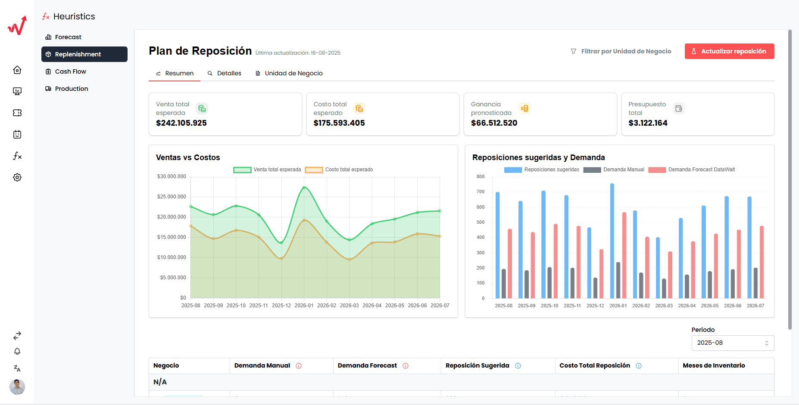The height and width of the screenshot is (405, 799).
Task: Open the calendar icon in the sidebar
Action: pyautogui.click(x=17, y=134)
